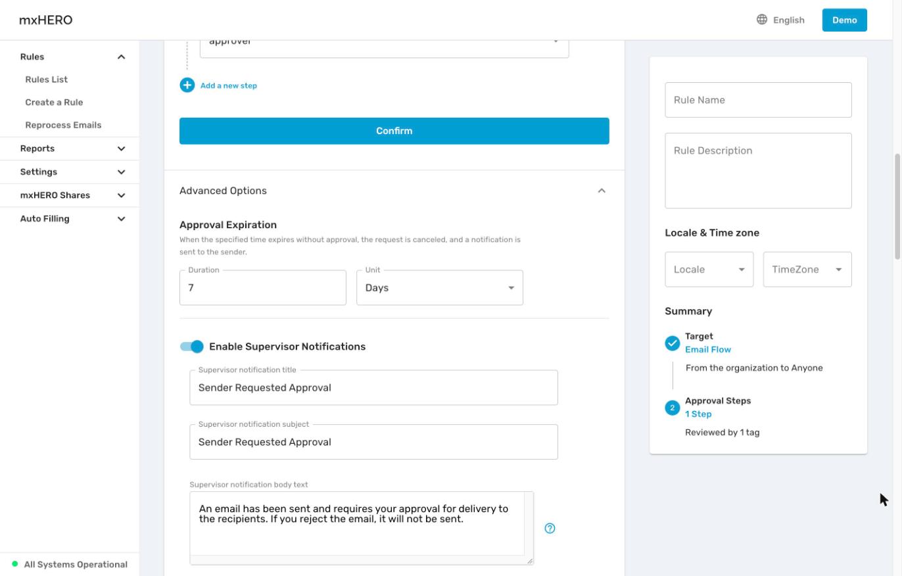
Task: Click the Approval Expiration heading
Action: pos(228,225)
